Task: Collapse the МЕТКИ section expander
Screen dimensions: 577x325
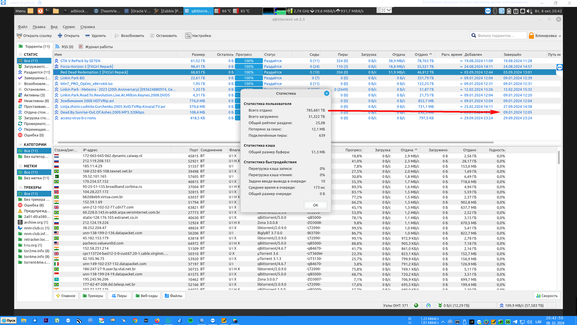Action: [x=20, y=166]
